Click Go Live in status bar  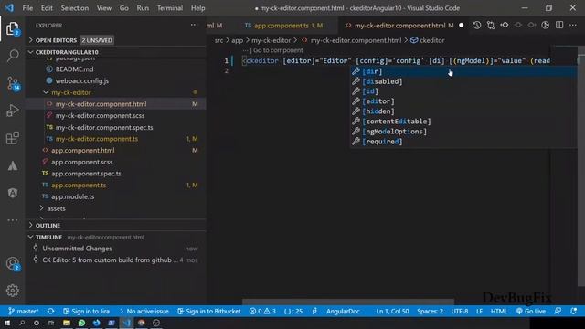pos(531,311)
